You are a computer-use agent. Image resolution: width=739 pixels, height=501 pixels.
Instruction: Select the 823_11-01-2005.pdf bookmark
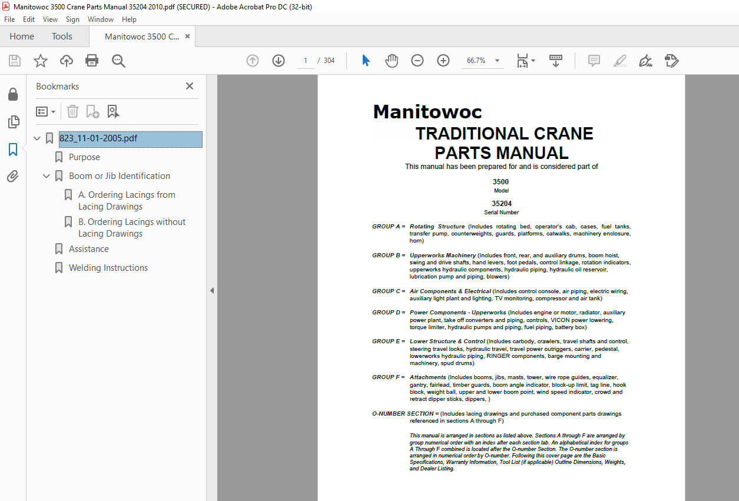tap(130, 139)
